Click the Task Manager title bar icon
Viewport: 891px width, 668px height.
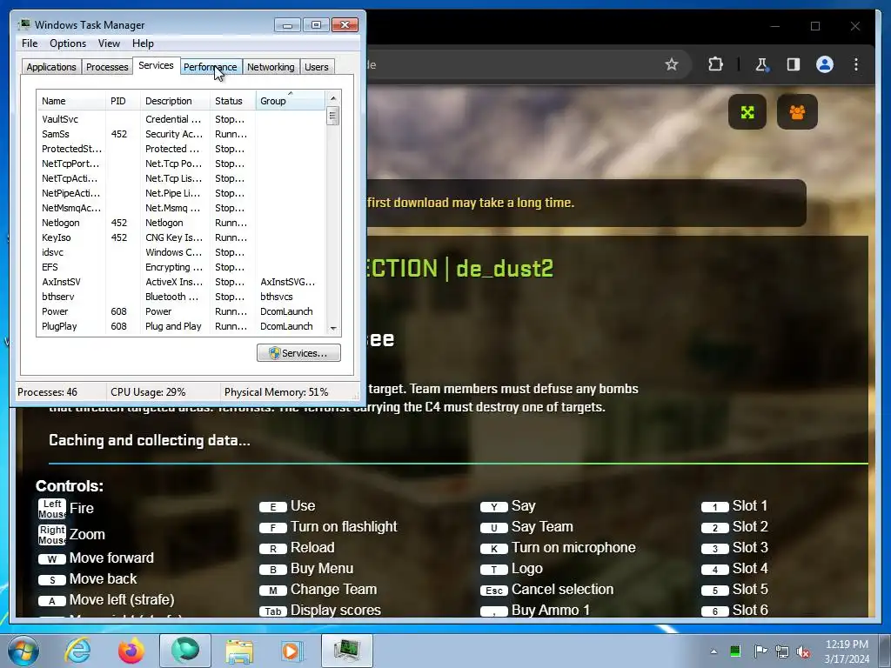(24, 24)
